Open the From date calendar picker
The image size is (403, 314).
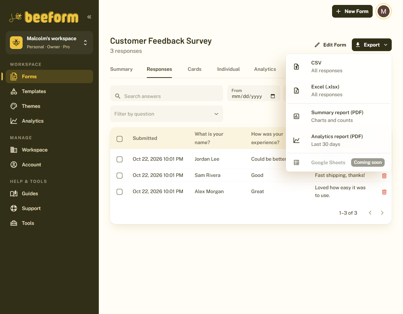pos(273,96)
